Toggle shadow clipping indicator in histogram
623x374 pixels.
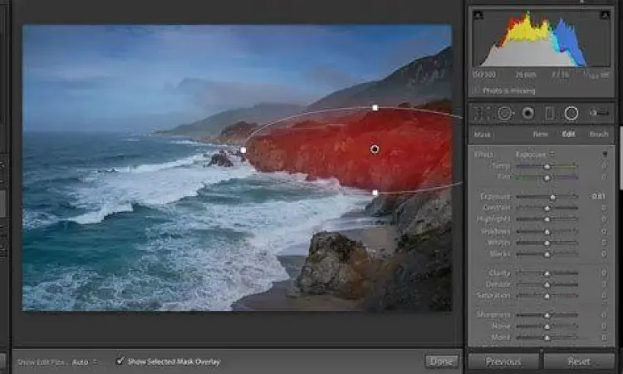pos(478,16)
